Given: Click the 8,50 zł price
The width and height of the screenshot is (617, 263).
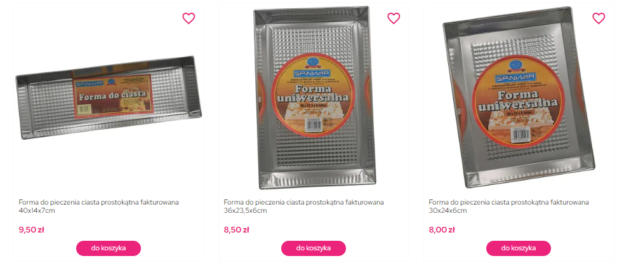Looking at the screenshot, I should coord(237,230).
